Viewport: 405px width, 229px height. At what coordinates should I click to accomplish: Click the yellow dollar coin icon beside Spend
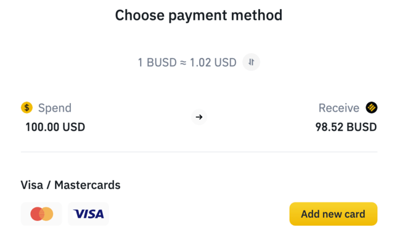tap(27, 107)
